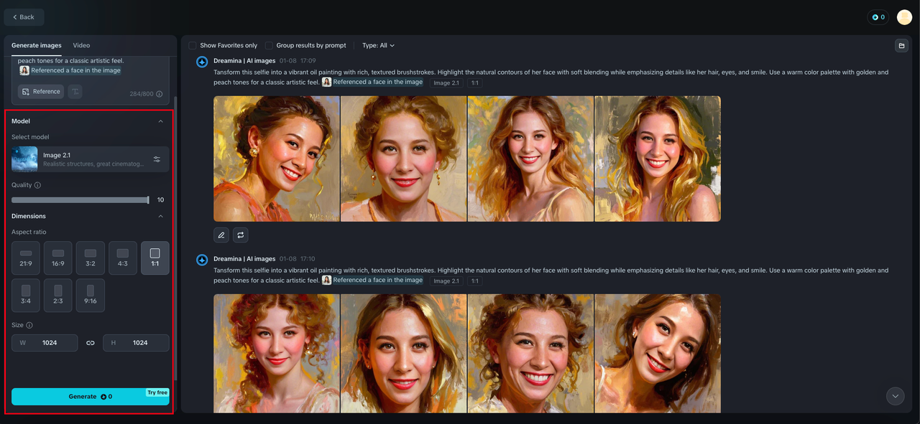Click the edit pencil icon under first results
Image resolution: width=920 pixels, height=424 pixels.
tap(221, 235)
